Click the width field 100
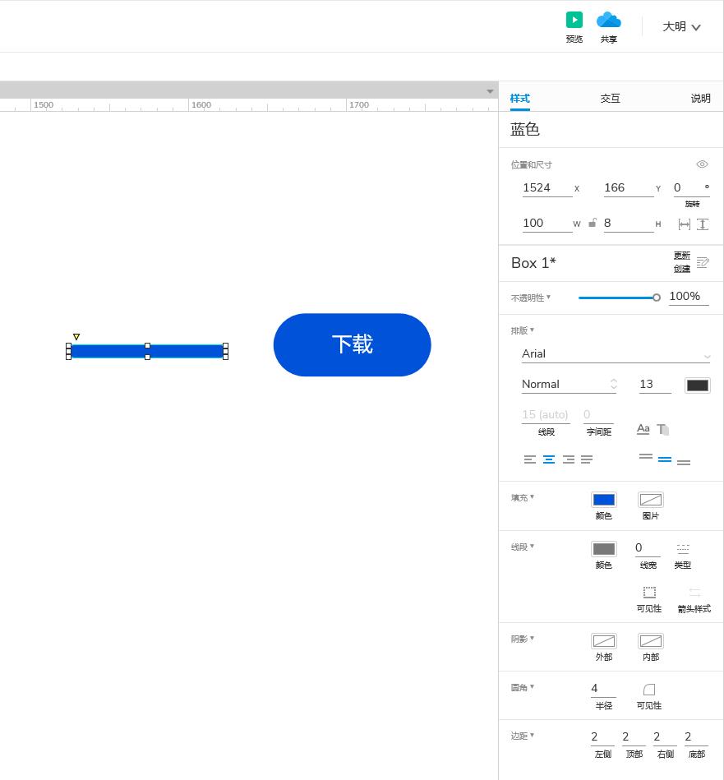The width and height of the screenshot is (724, 780). (x=547, y=224)
